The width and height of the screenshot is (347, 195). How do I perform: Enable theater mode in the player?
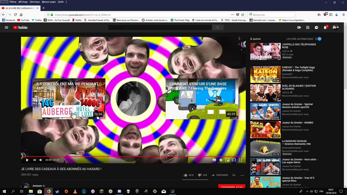click(234, 160)
